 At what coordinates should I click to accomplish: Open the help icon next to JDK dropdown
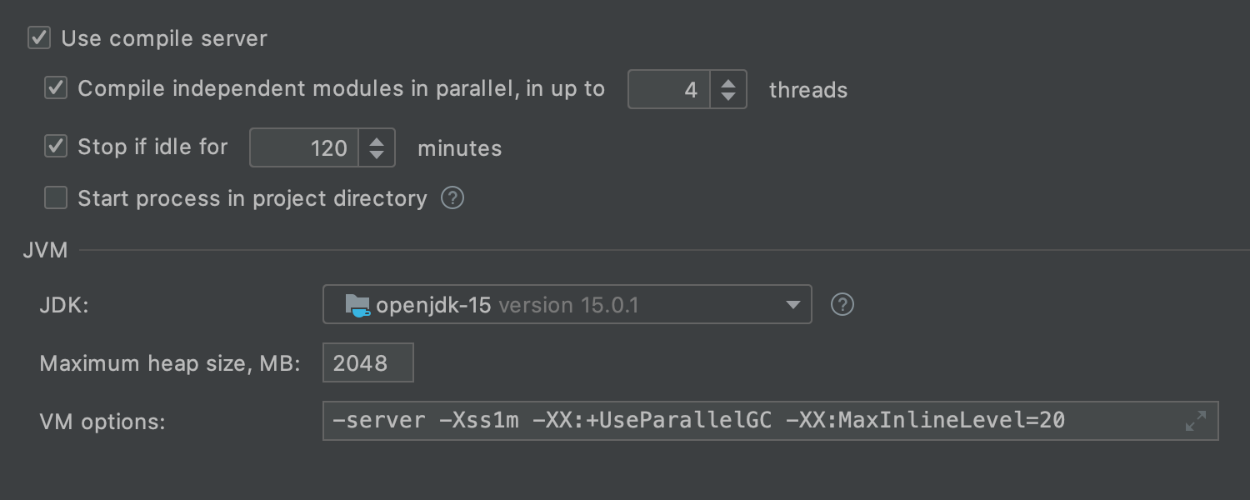coord(842,305)
